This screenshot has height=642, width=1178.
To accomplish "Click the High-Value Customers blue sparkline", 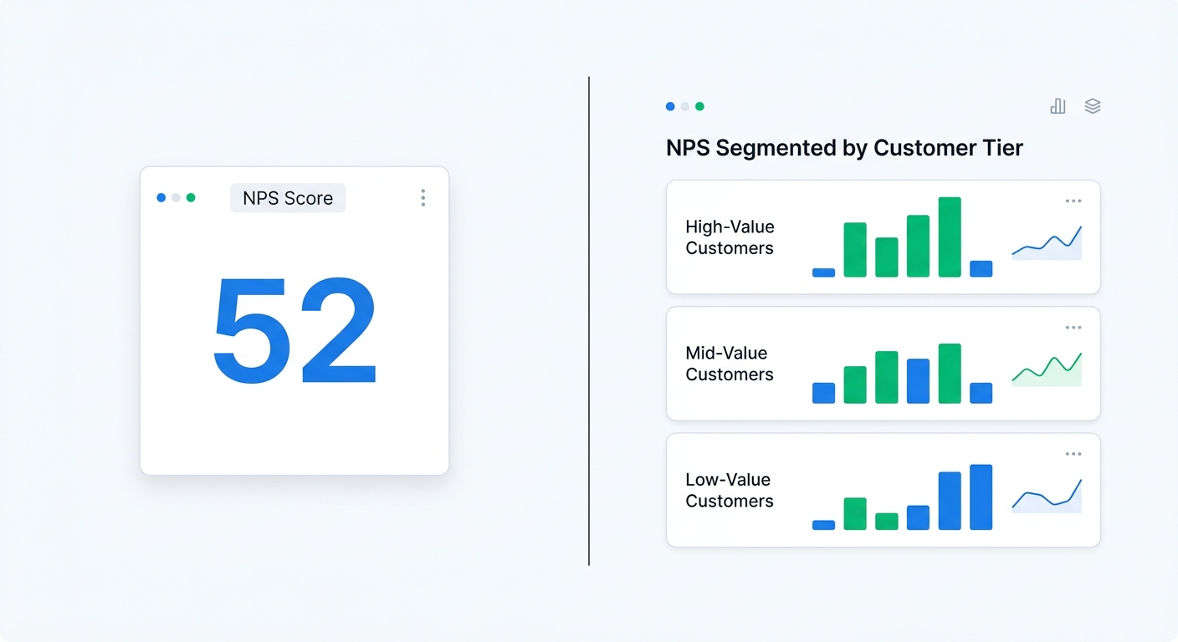I will (x=1047, y=242).
